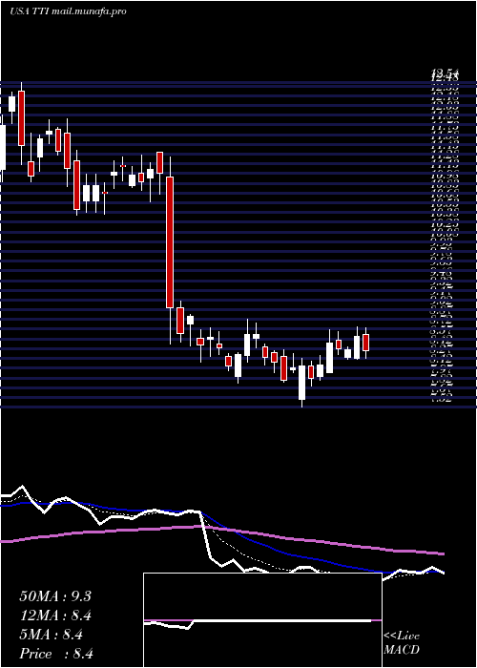Click the last red candlestick on chart
The image size is (477, 668).
tap(365, 342)
